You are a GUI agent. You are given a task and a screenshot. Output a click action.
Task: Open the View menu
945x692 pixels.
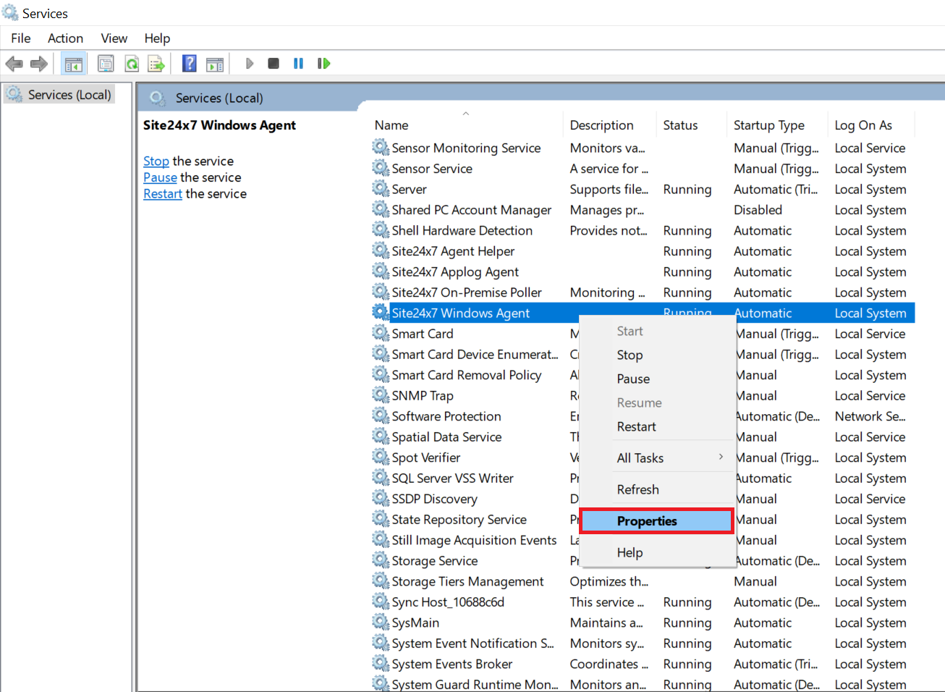(x=114, y=38)
